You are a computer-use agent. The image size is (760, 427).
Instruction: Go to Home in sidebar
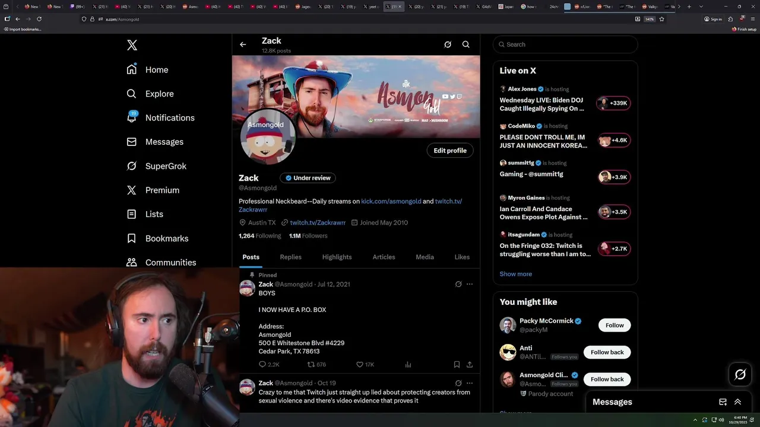point(147,69)
